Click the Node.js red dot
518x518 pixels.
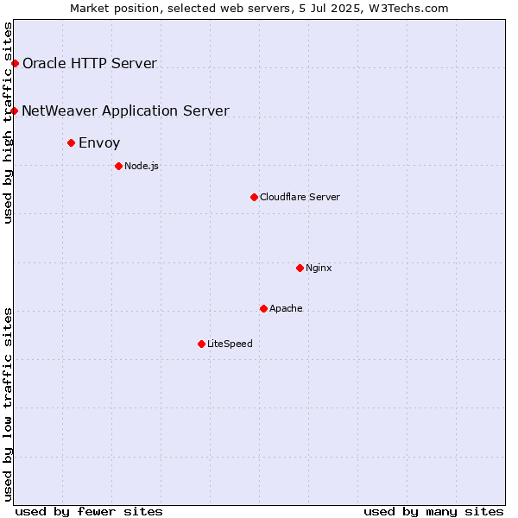pyautogui.click(x=119, y=166)
